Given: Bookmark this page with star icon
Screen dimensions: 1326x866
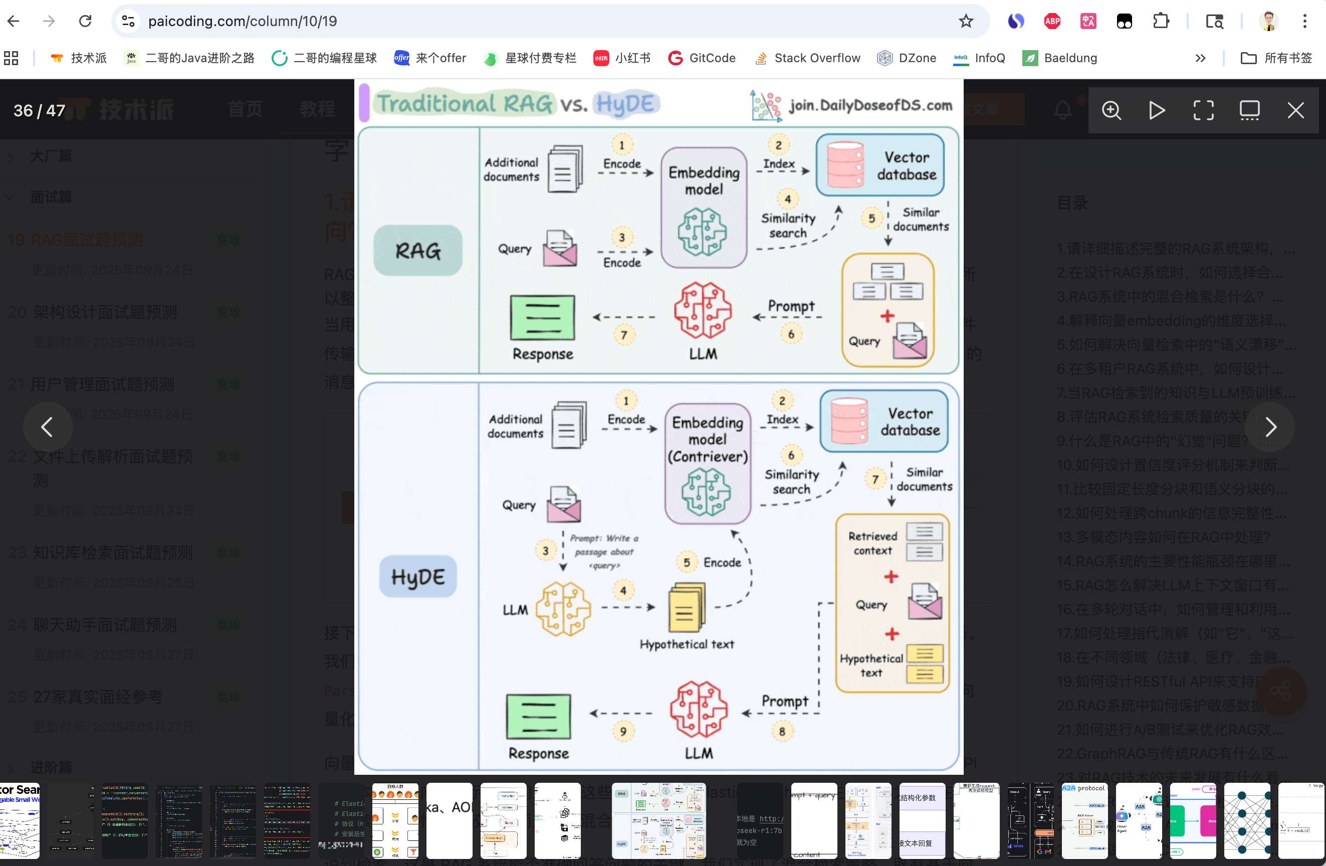Looking at the screenshot, I should [x=966, y=21].
